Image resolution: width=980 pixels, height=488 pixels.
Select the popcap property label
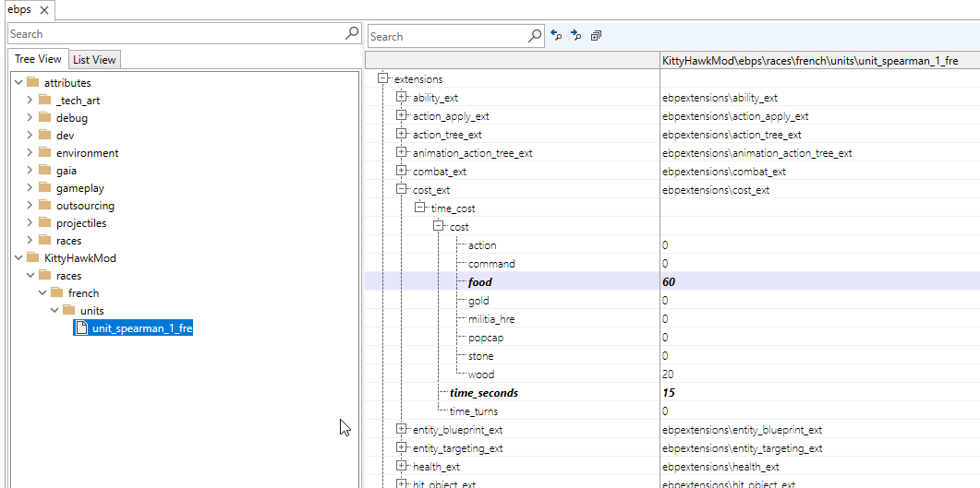point(486,338)
